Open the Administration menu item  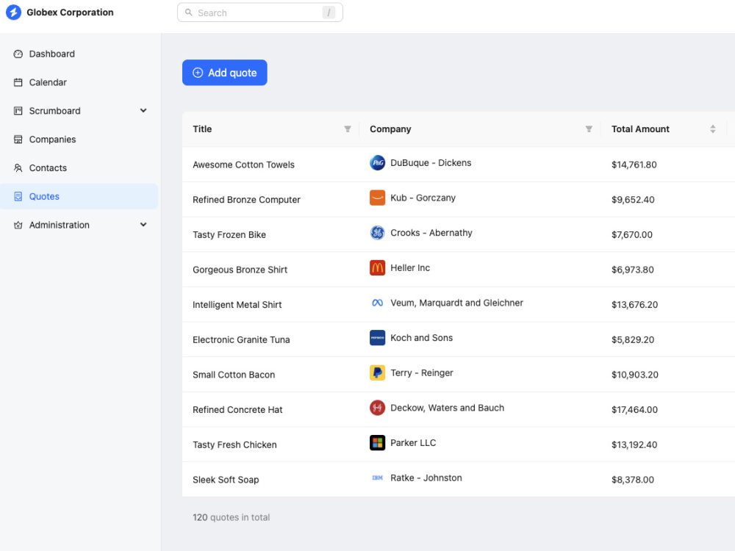pyautogui.click(x=79, y=226)
